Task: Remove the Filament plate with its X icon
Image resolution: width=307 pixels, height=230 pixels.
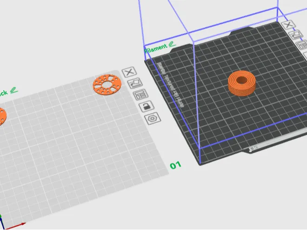Action: (x=288, y=25)
